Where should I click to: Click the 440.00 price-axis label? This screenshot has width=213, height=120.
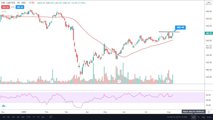(209, 41)
